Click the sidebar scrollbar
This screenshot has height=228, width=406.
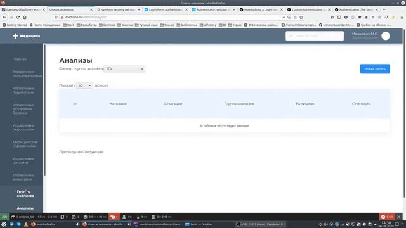click(44, 110)
